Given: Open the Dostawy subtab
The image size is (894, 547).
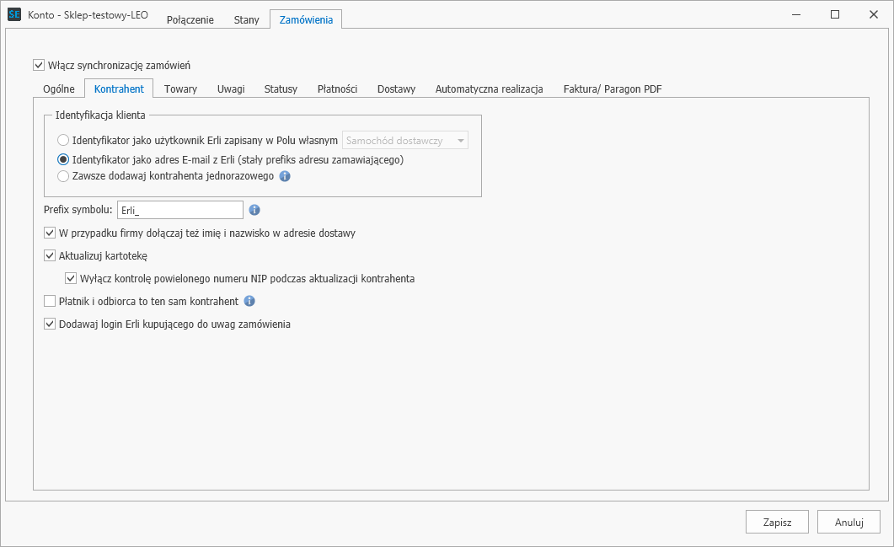Looking at the screenshot, I should 396,89.
